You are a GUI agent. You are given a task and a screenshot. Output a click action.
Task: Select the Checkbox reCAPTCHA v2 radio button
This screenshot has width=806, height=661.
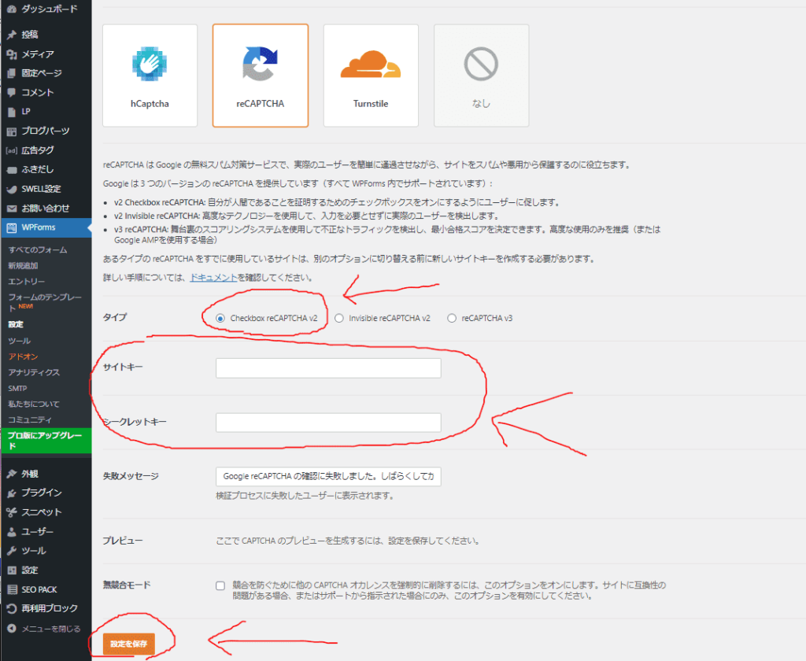220,319
